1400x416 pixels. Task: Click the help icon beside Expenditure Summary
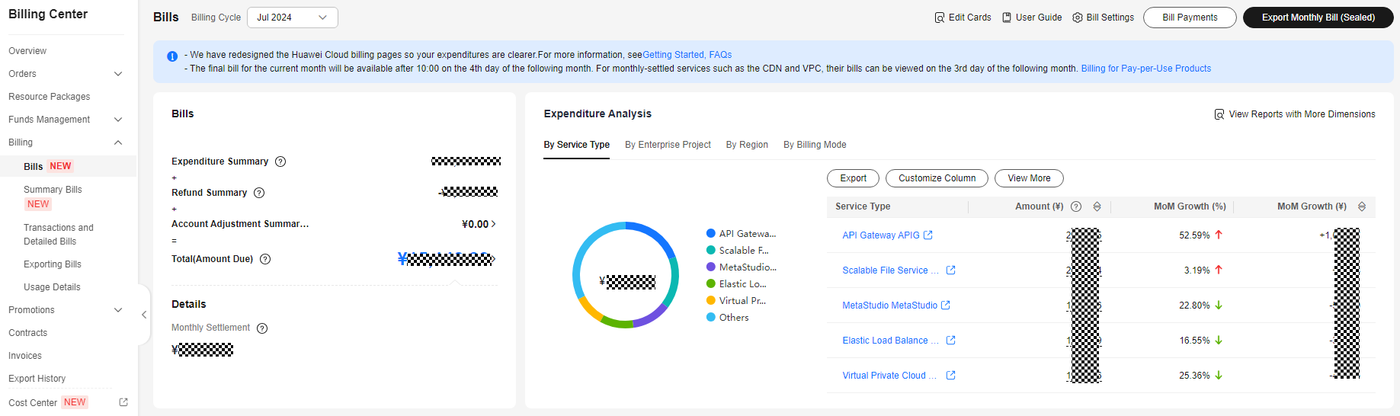click(280, 162)
